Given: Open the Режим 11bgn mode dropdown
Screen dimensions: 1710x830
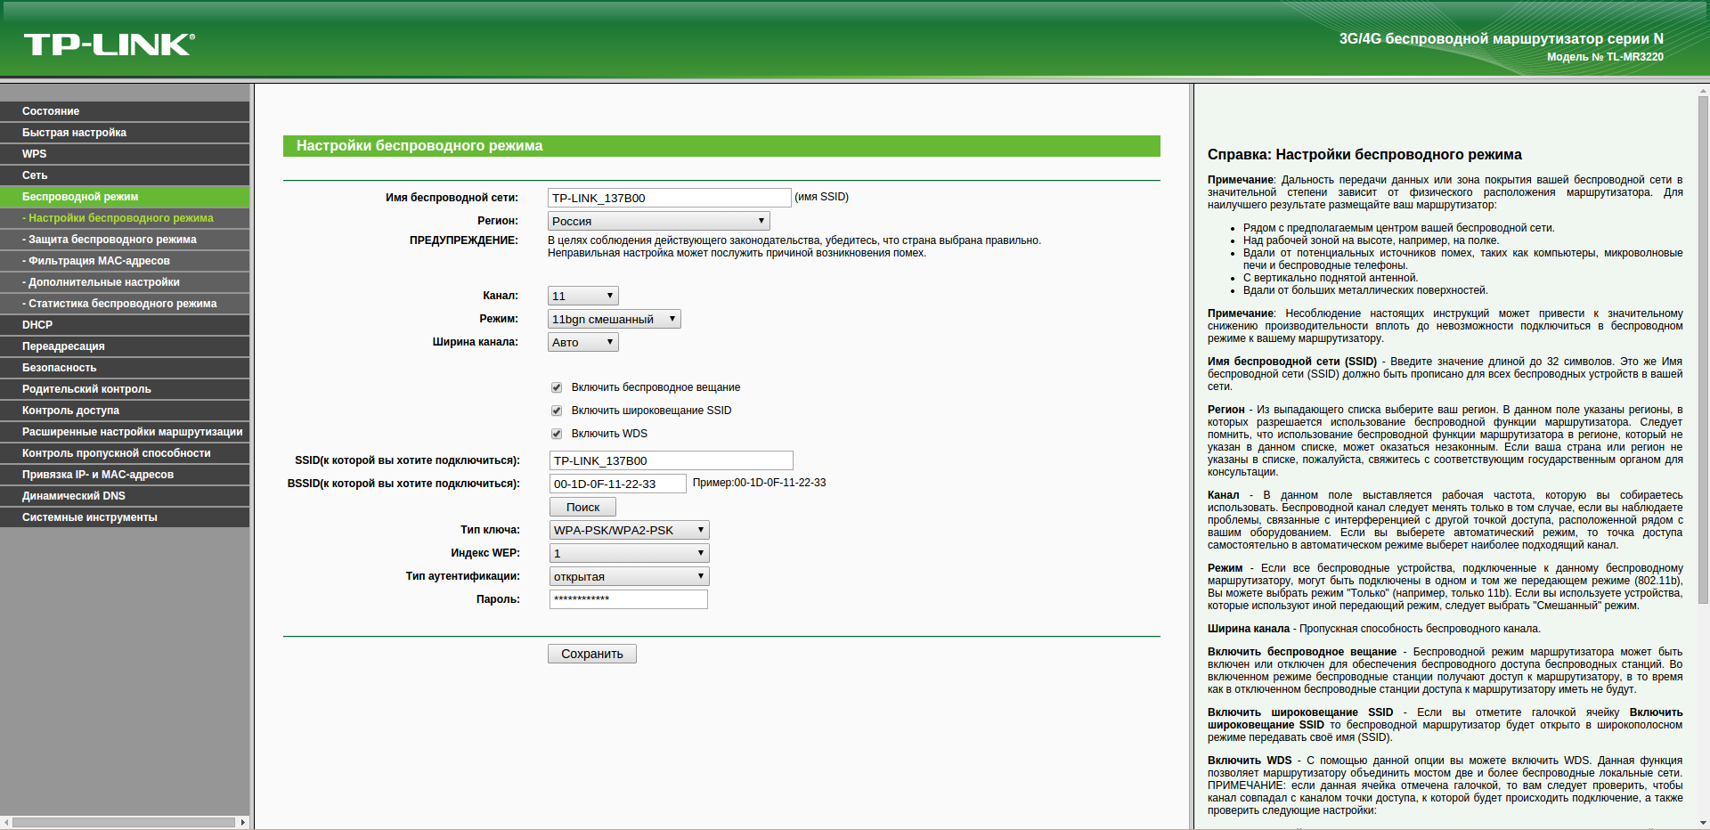Looking at the screenshot, I should click(614, 319).
